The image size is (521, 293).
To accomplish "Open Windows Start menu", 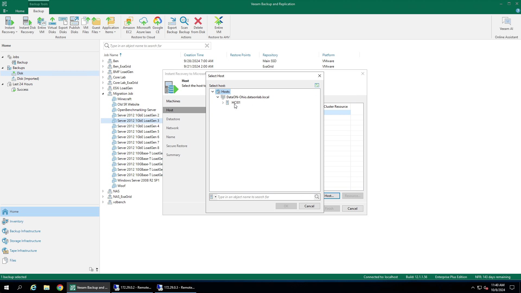I will 7,288.
